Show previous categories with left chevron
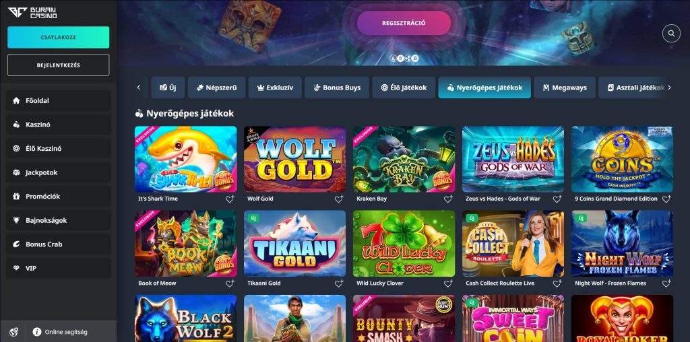The image size is (690, 342). pos(139,88)
